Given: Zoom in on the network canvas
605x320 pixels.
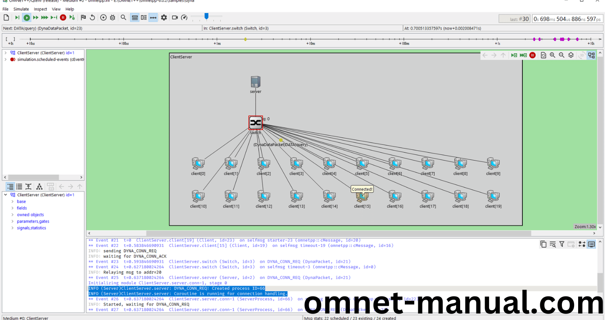Looking at the screenshot, I should (x=553, y=55).
